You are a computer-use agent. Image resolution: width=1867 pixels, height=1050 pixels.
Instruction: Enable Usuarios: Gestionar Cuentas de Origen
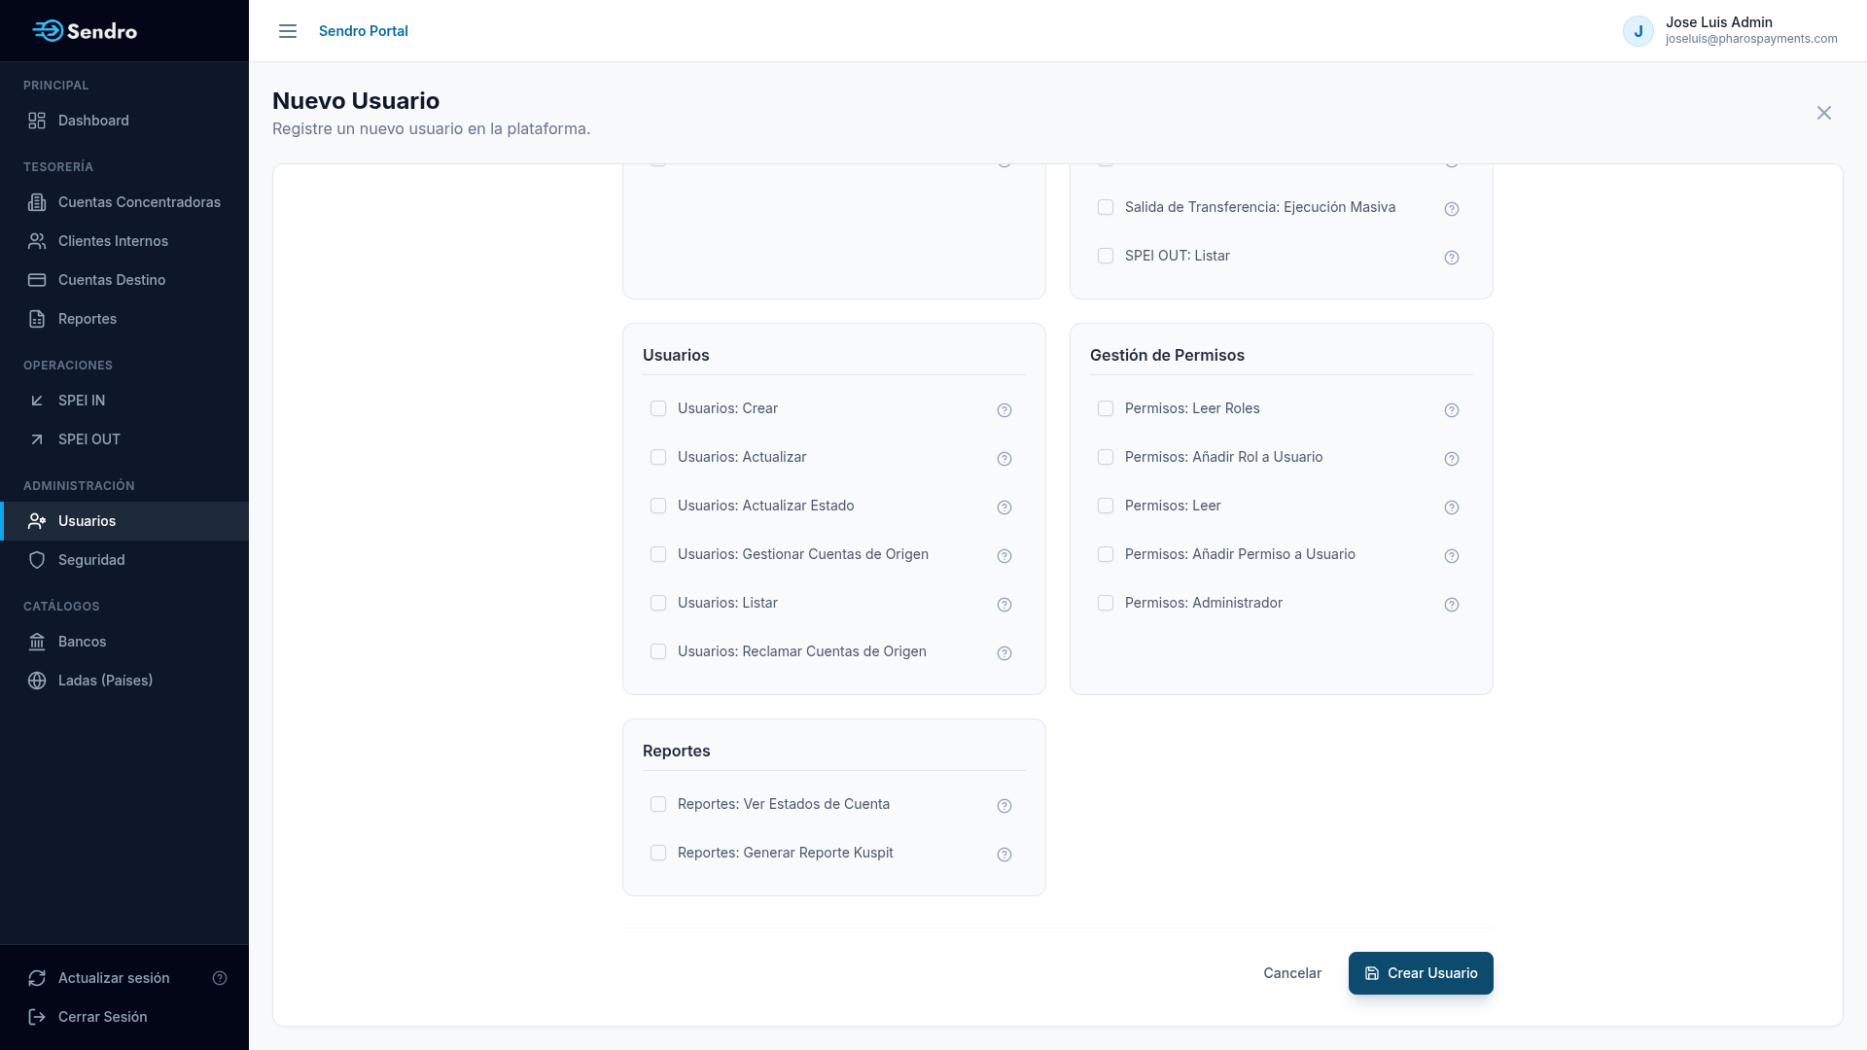click(658, 554)
